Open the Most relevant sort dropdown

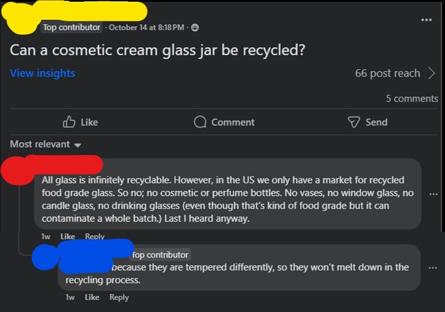pos(40,144)
